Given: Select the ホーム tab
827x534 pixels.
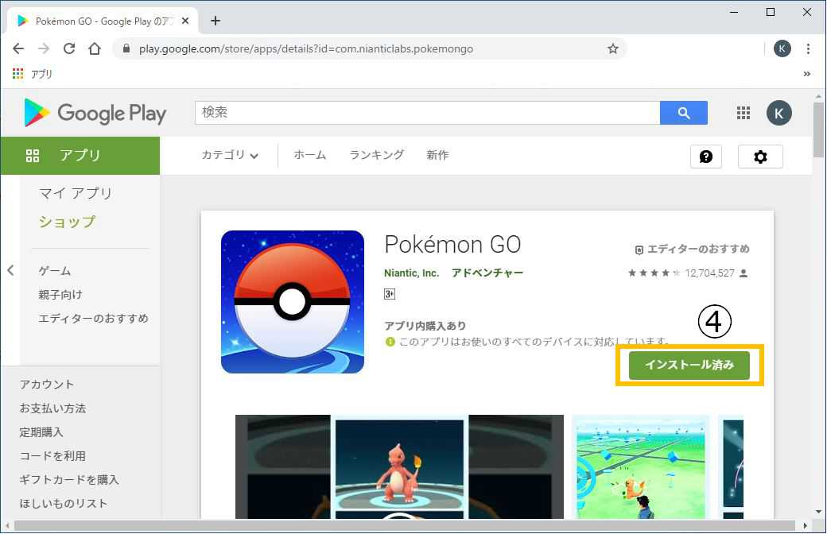Looking at the screenshot, I should tap(309, 155).
